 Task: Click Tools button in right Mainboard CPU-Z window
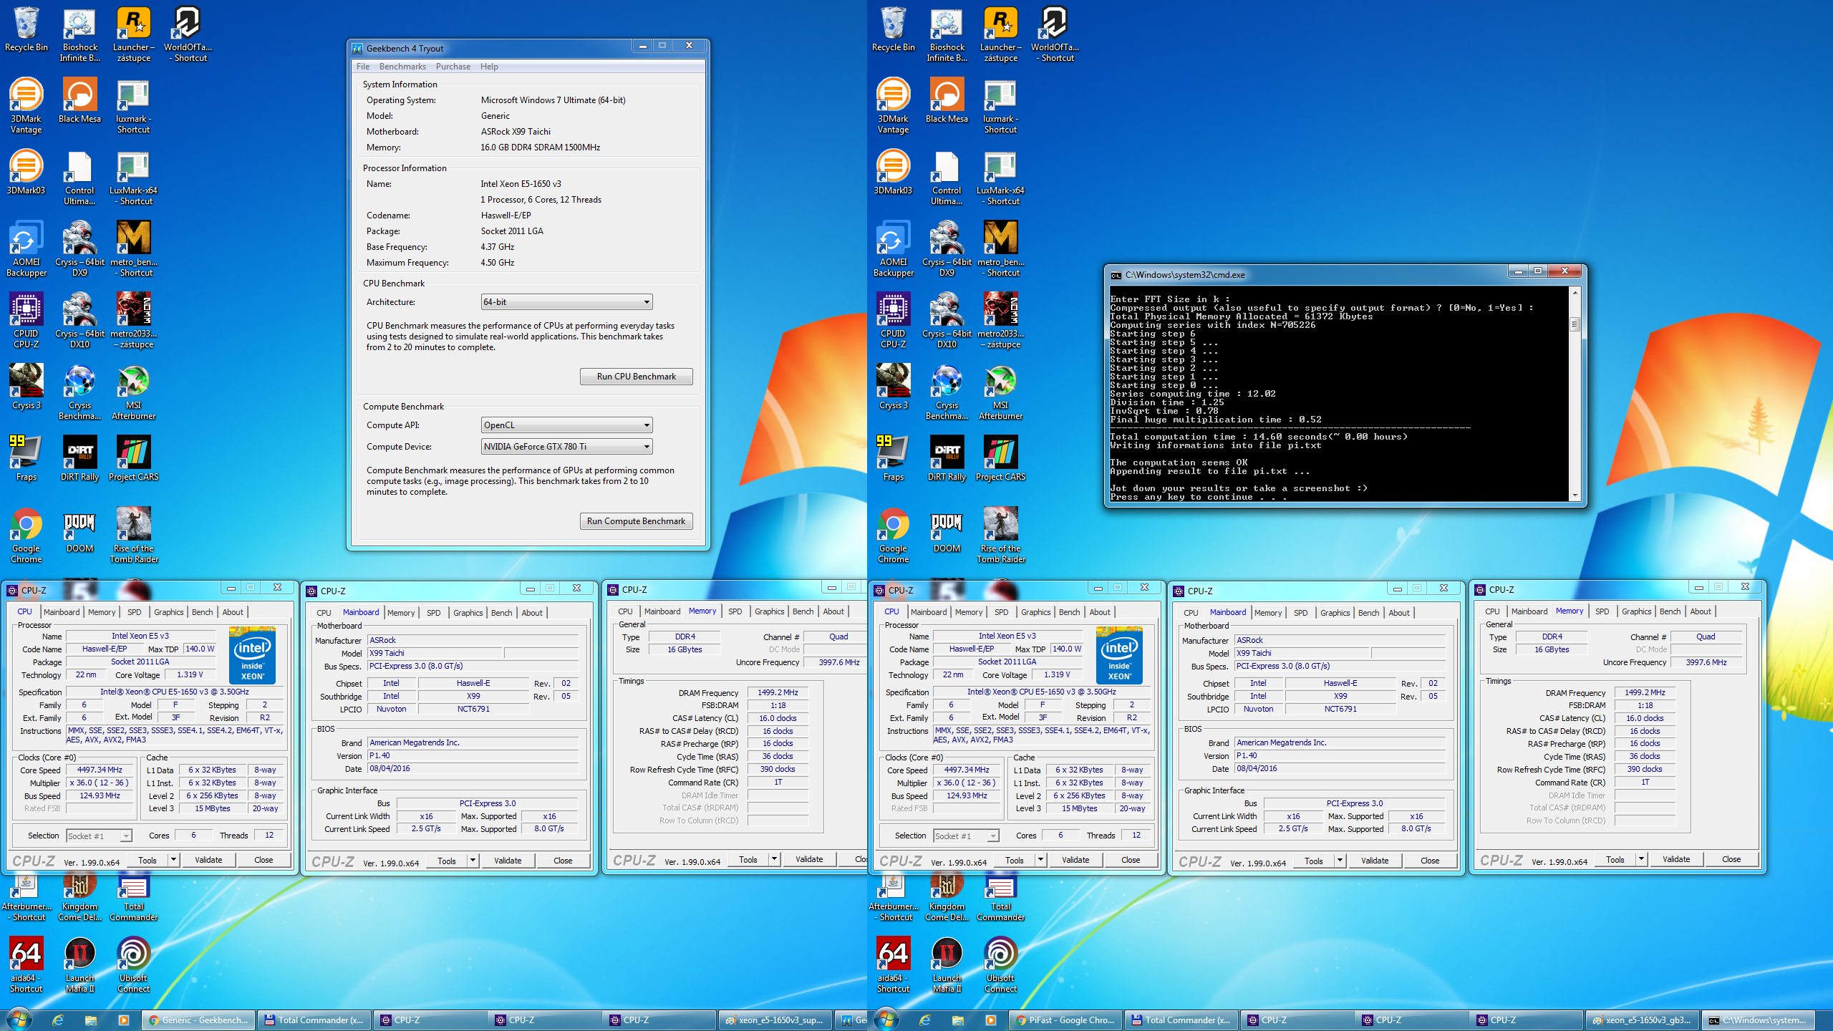(x=1313, y=861)
